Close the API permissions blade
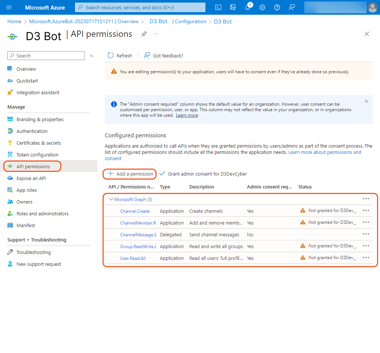 (367, 34)
